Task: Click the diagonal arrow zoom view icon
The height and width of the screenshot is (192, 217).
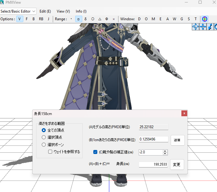Action: pos(210,27)
